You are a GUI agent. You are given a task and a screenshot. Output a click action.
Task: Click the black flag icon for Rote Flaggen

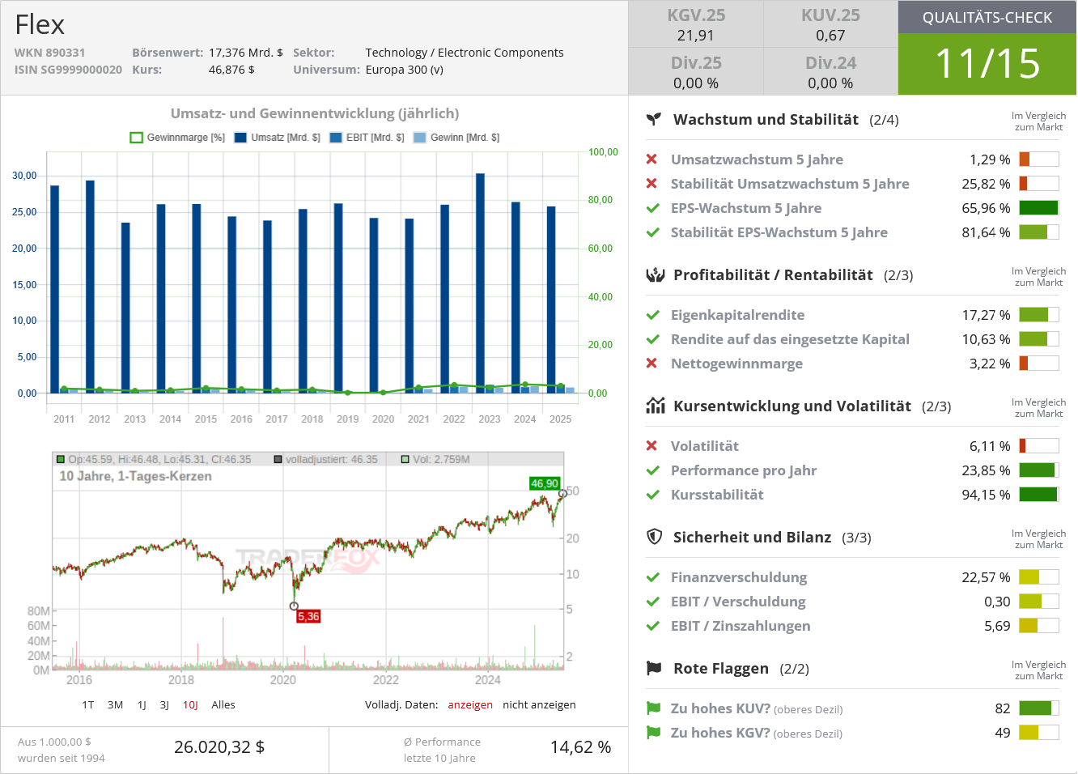[654, 669]
